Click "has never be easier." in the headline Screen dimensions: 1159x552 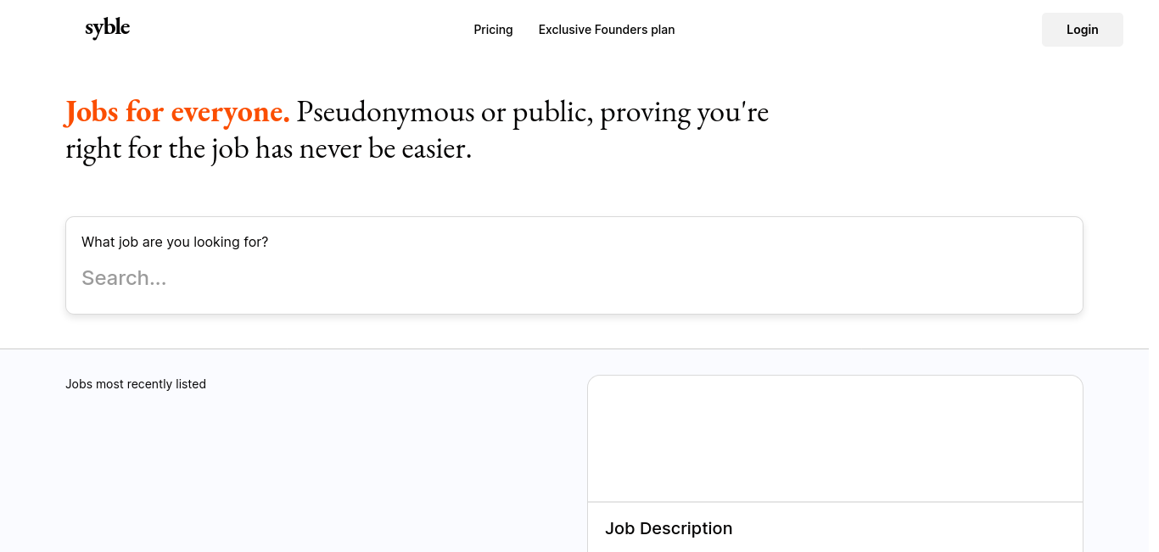363,149
